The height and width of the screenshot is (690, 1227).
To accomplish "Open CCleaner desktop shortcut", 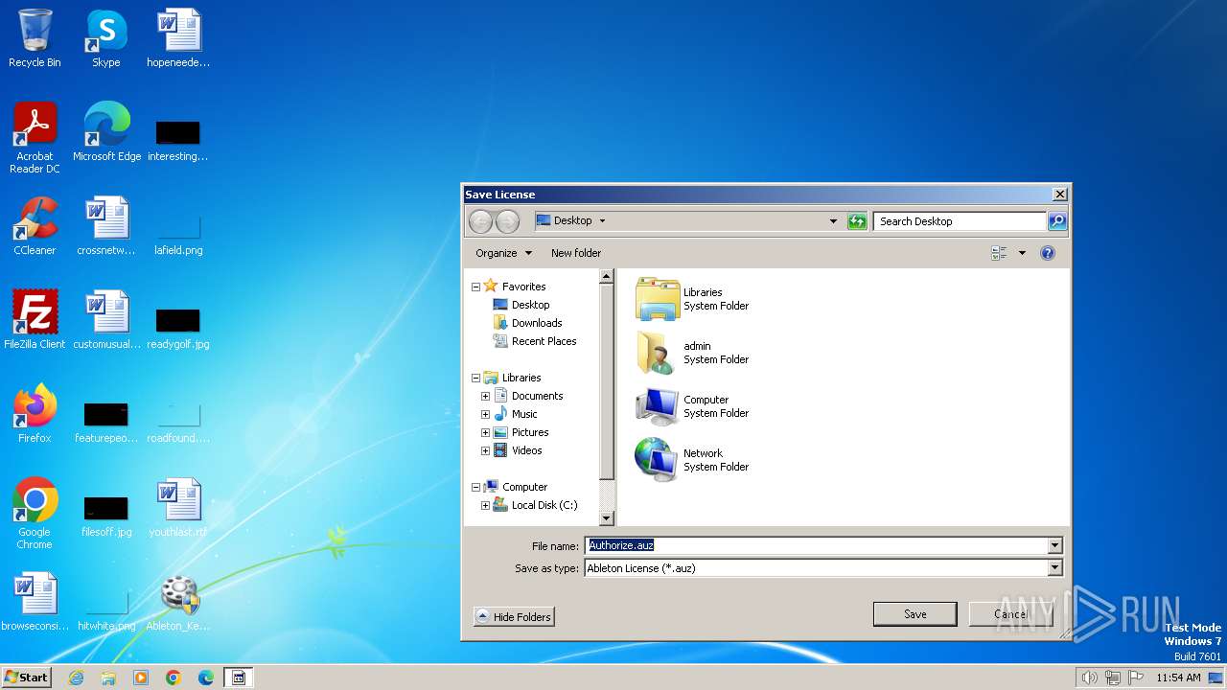I will point(35,226).
